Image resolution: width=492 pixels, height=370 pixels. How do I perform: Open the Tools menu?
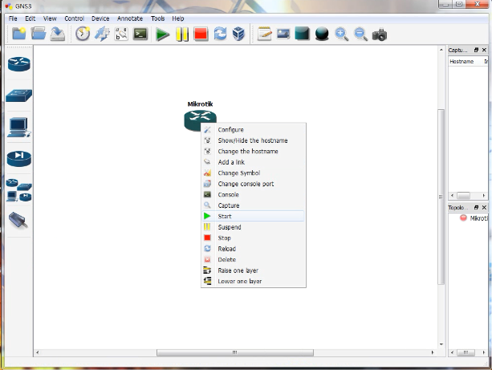[157, 18]
